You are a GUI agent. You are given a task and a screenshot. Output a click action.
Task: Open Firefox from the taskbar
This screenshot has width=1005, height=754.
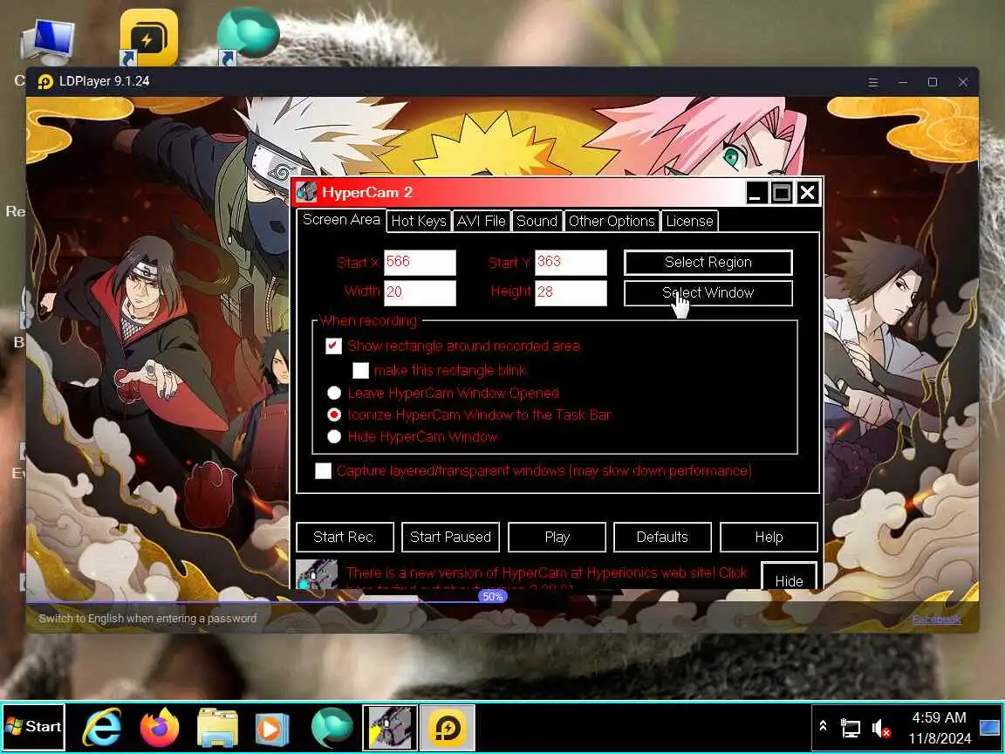point(160,728)
